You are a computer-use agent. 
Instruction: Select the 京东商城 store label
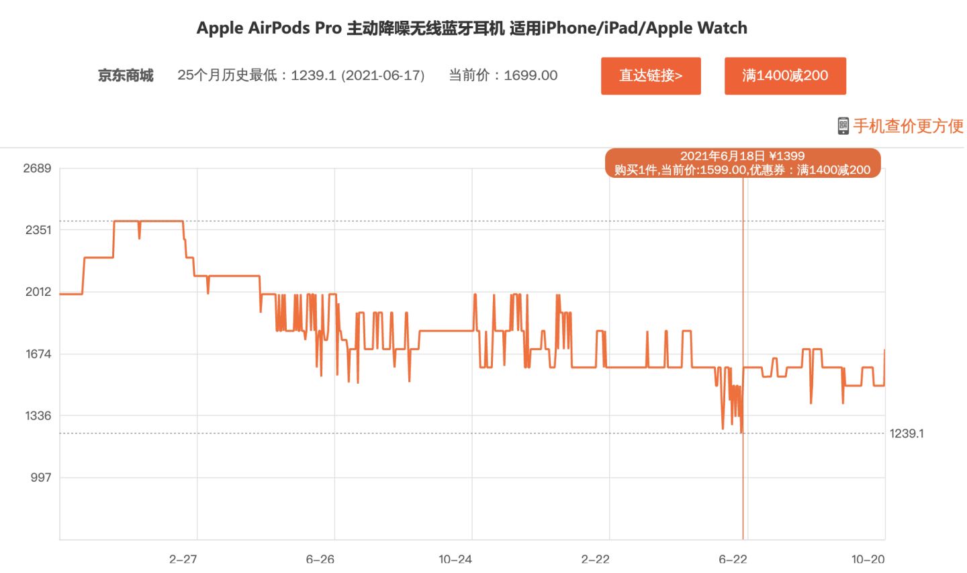pyautogui.click(x=125, y=76)
